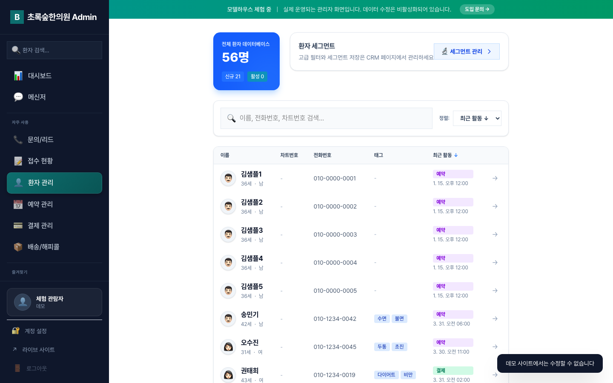Open 김샘플2 row arrow

[495, 206]
